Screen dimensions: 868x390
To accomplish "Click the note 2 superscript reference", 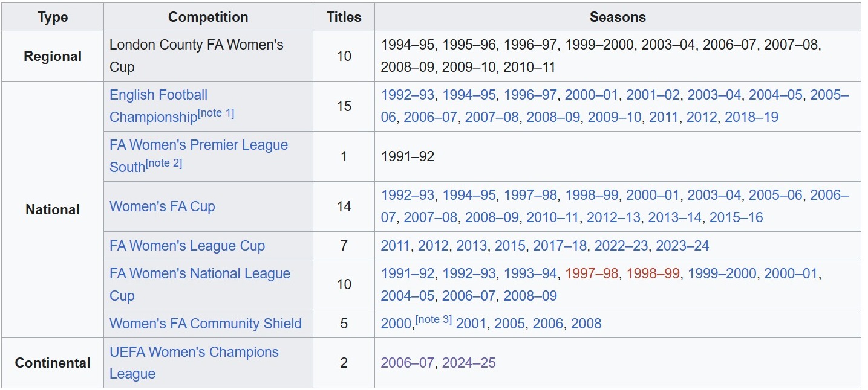I will coord(164,164).
